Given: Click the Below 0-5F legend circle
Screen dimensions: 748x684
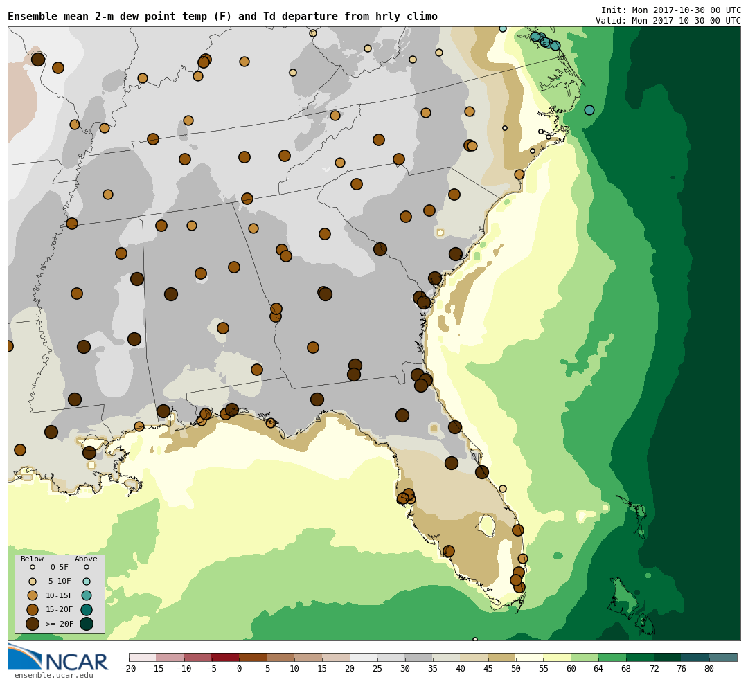Looking at the screenshot, I should point(33,568).
